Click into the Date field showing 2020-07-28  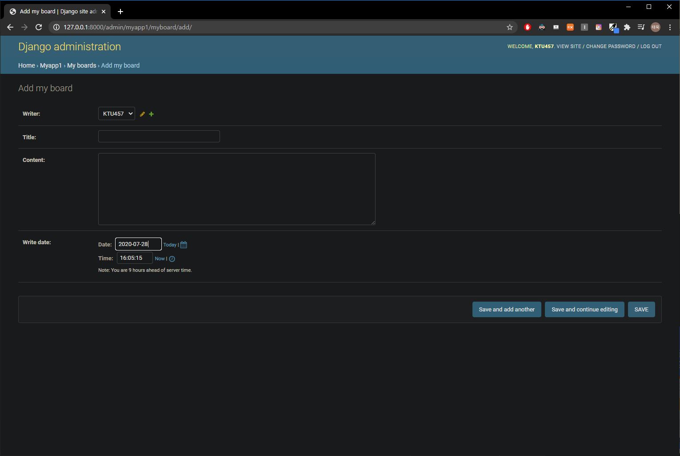pyautogui.click(x=138, y=244)
